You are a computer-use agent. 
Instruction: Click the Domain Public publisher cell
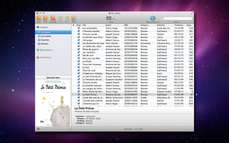[164, 92]
